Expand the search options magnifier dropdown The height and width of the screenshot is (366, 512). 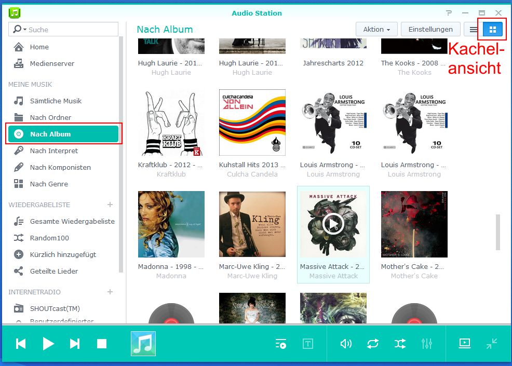click(20, 30)
